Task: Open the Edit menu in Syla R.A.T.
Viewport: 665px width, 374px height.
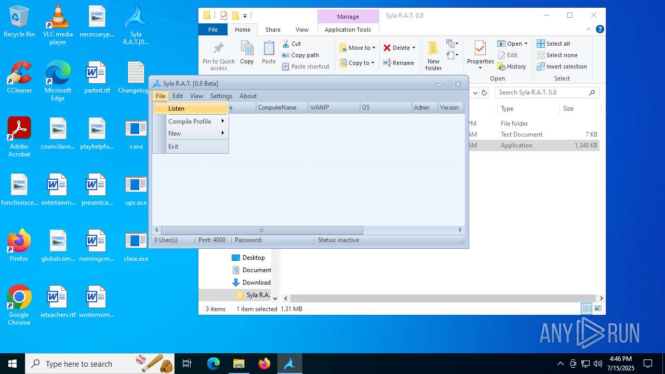Action: coord(178,96)
